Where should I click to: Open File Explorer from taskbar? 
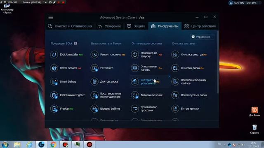[x=17, y=144]
